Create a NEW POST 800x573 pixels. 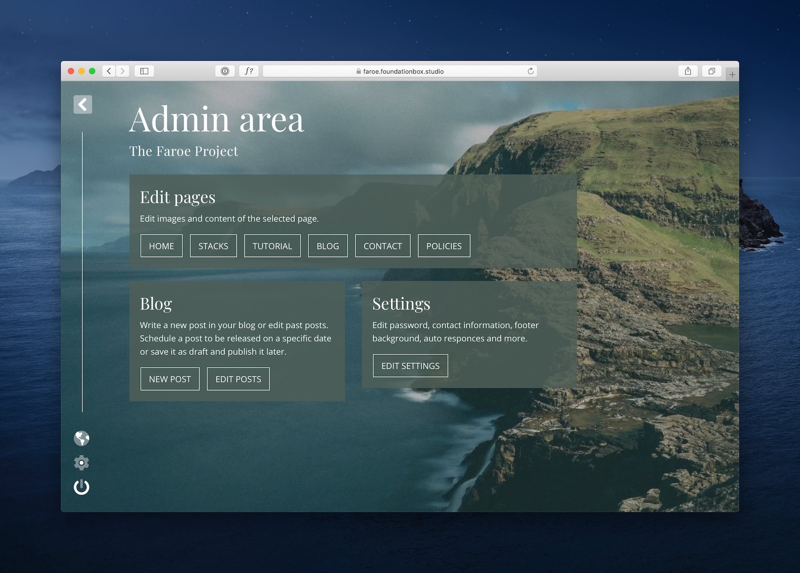(170, 379)
